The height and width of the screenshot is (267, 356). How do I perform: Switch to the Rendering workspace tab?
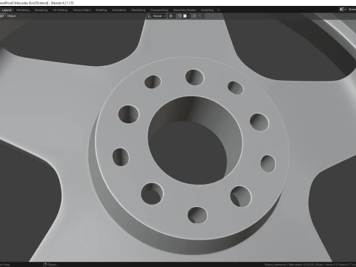point(138,10)
